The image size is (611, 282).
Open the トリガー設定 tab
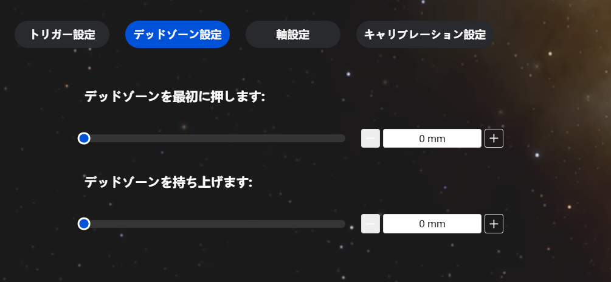click(x=62, y=35)
